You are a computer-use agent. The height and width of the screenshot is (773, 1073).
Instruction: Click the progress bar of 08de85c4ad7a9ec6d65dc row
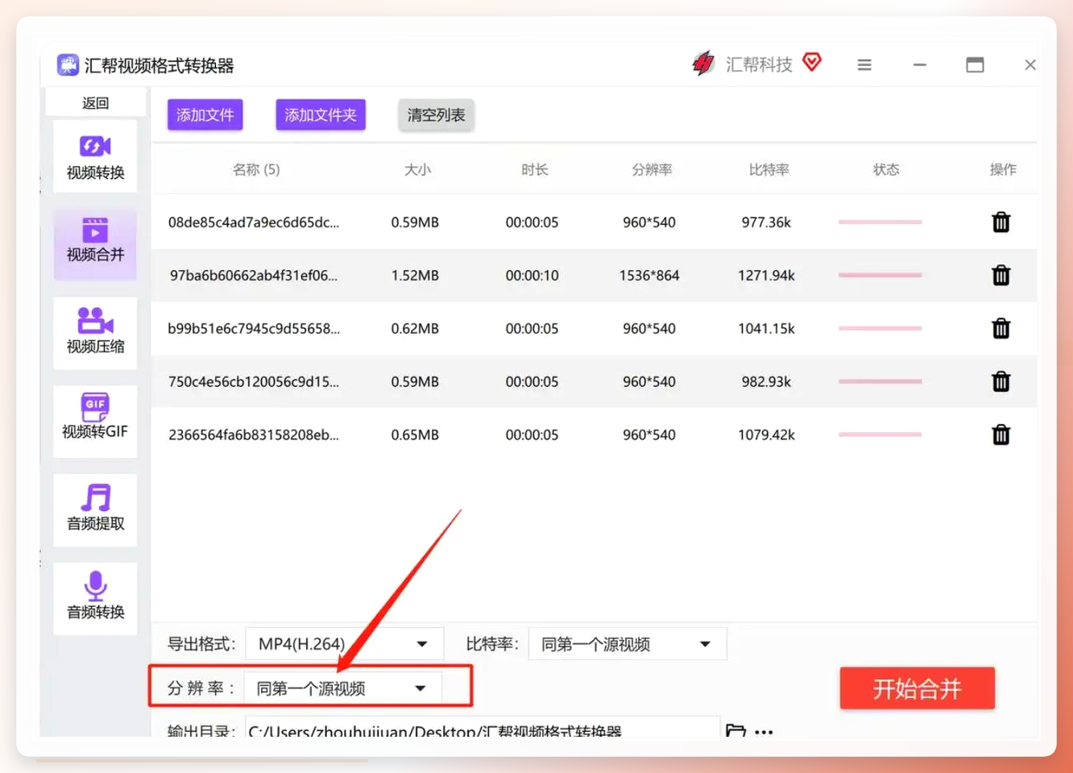tap(880, 222)
